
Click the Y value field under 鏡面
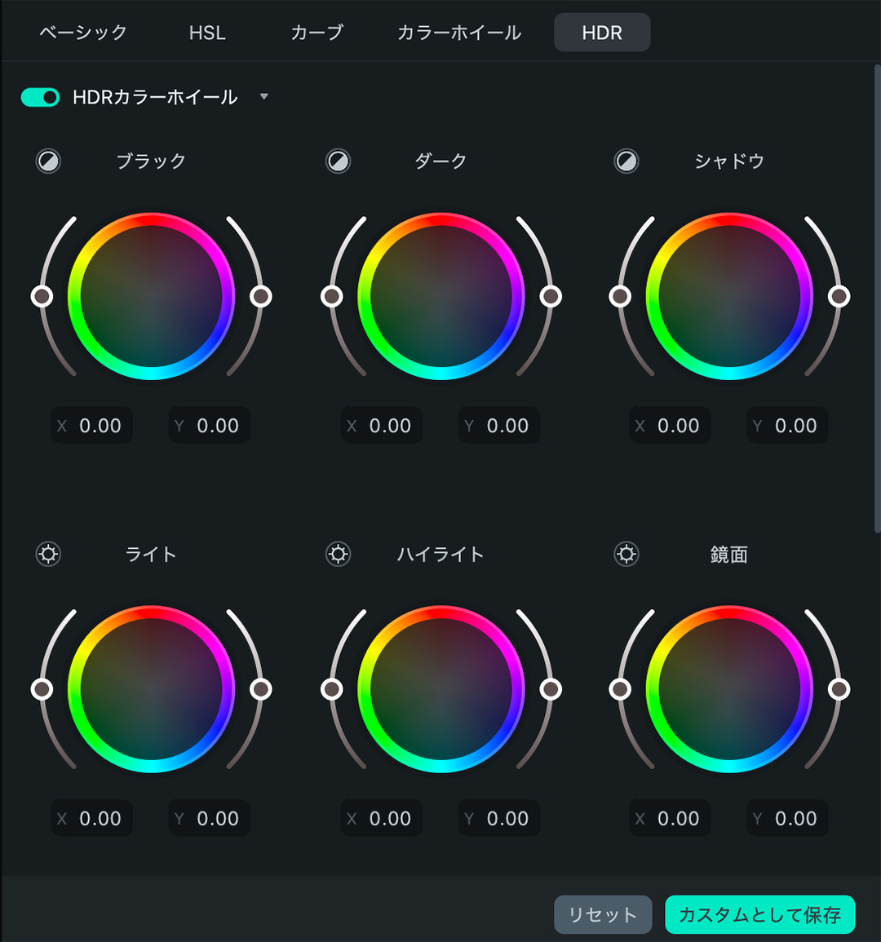pyautogui.click(x=787, y=818)
